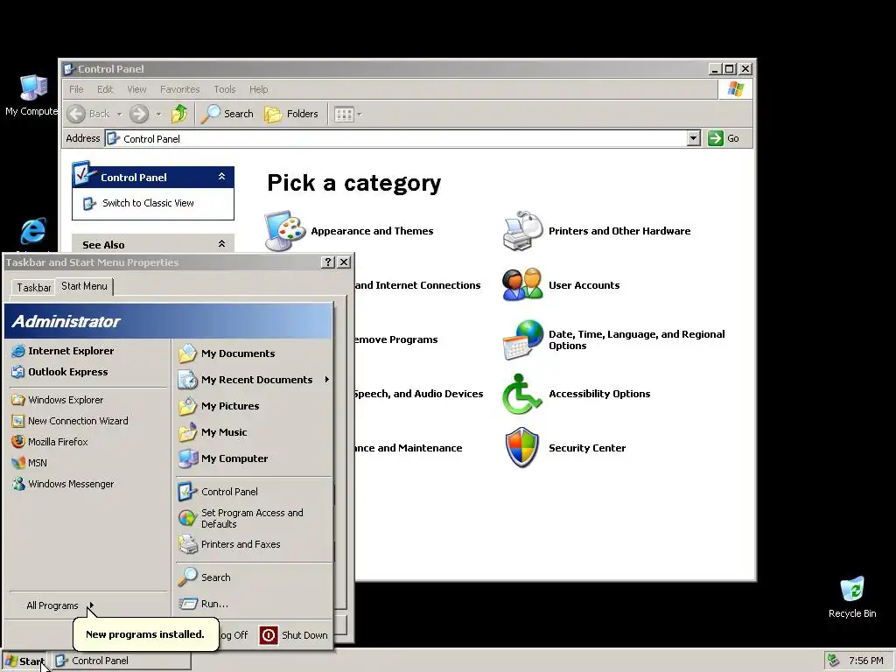The image size is (896, 672).
Task: Open Date, Time, Language, and Regional Options
Action: tap(614, 339)
